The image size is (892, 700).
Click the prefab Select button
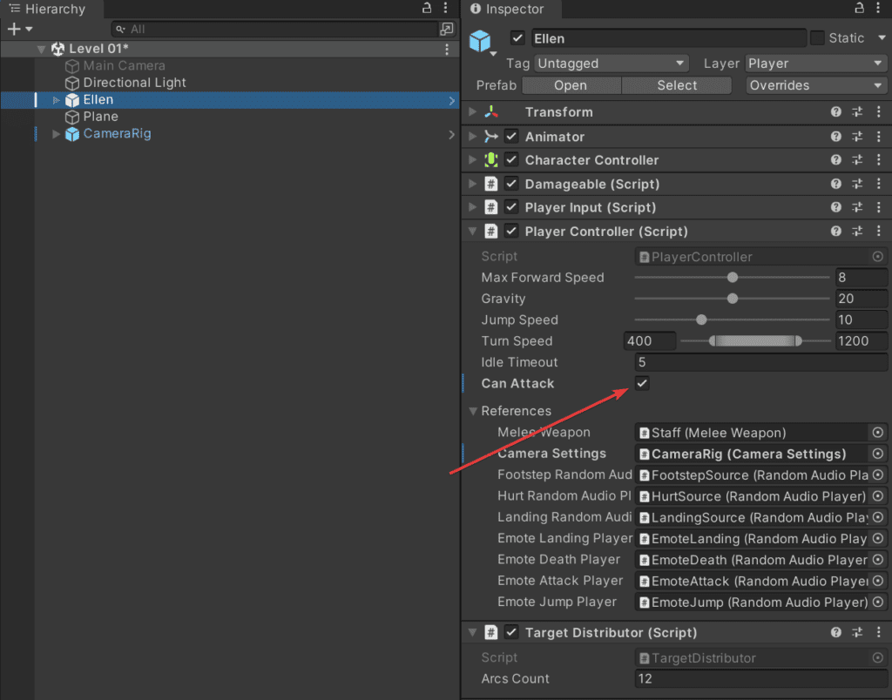pyautogui.click(x=677, y=85)
